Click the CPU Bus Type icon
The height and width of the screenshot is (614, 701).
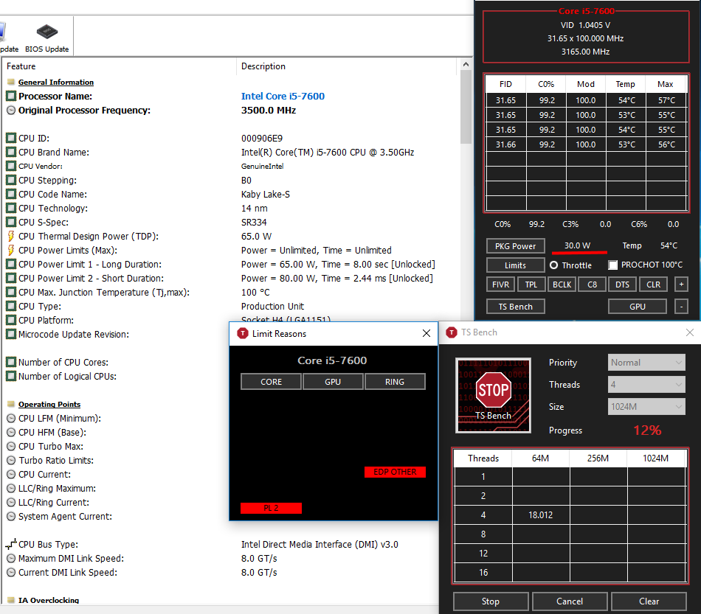11,544
